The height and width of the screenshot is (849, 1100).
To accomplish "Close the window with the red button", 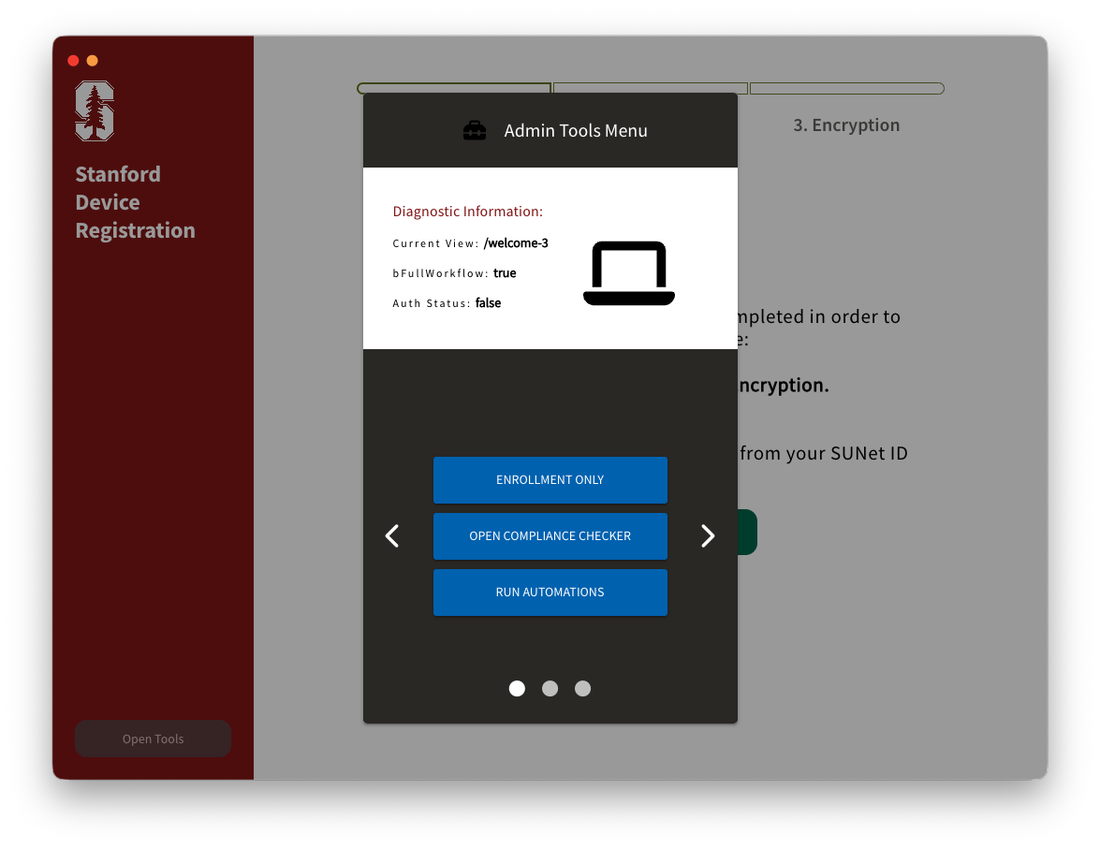I will pyautogui.click(x=73, y=61).
